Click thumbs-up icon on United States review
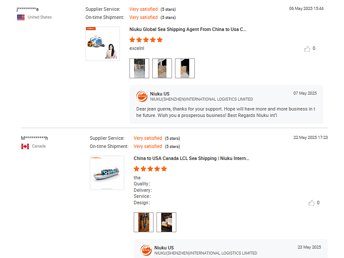 [x=307, y=49]
